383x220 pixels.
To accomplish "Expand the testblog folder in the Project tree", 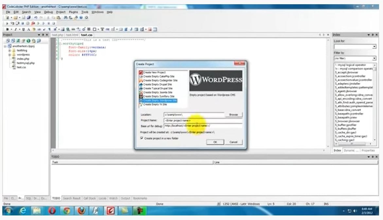I will pyautogui.click(x=9, y=51).
